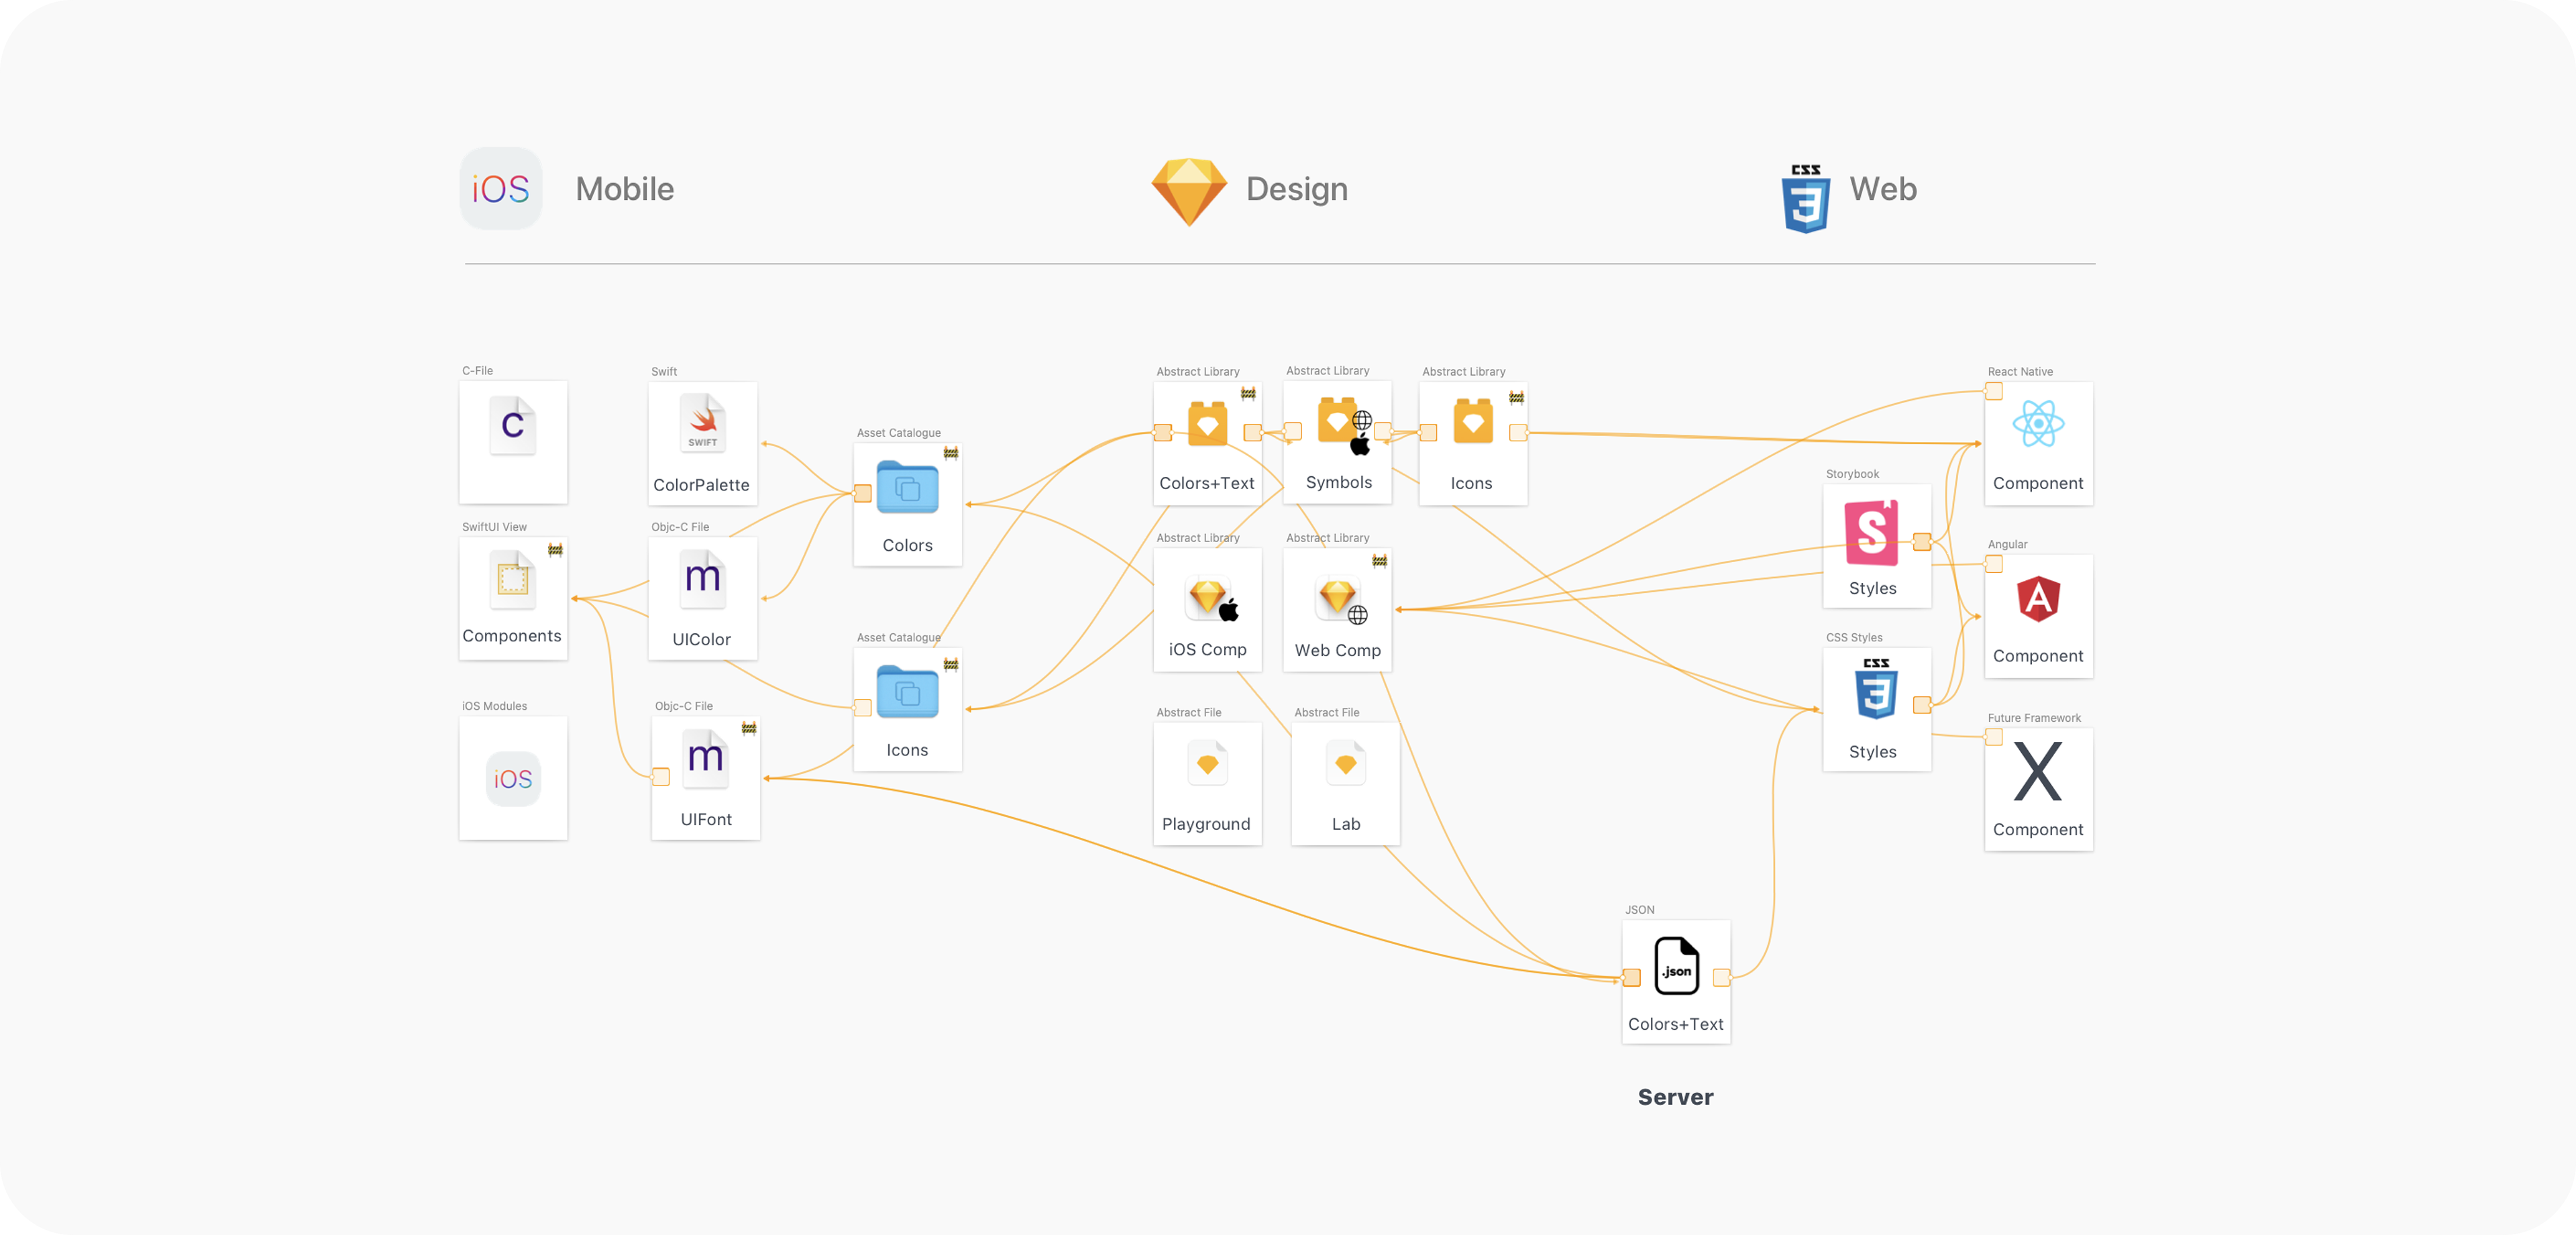Screen dimensions: 2576x1235
Task: Click the iOS logo beside Mobile heading
Action: coord(500,189)
